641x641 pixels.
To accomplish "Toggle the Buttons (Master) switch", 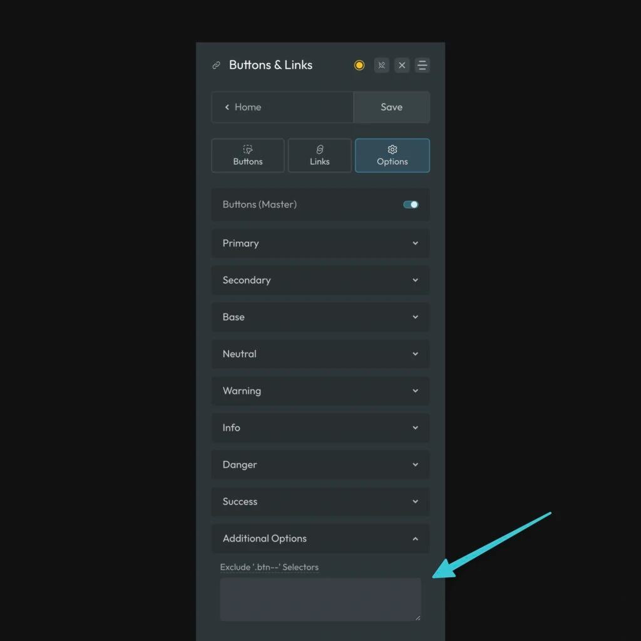I will click(x=411, y=205).
